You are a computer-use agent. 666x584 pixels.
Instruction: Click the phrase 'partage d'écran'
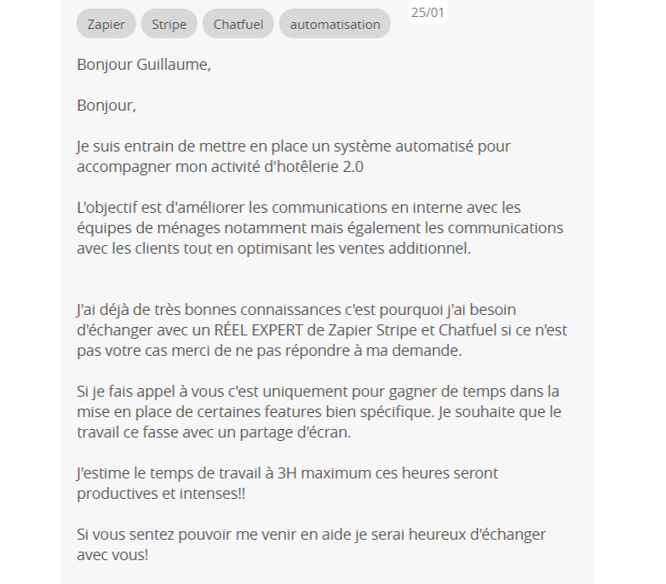296,432
